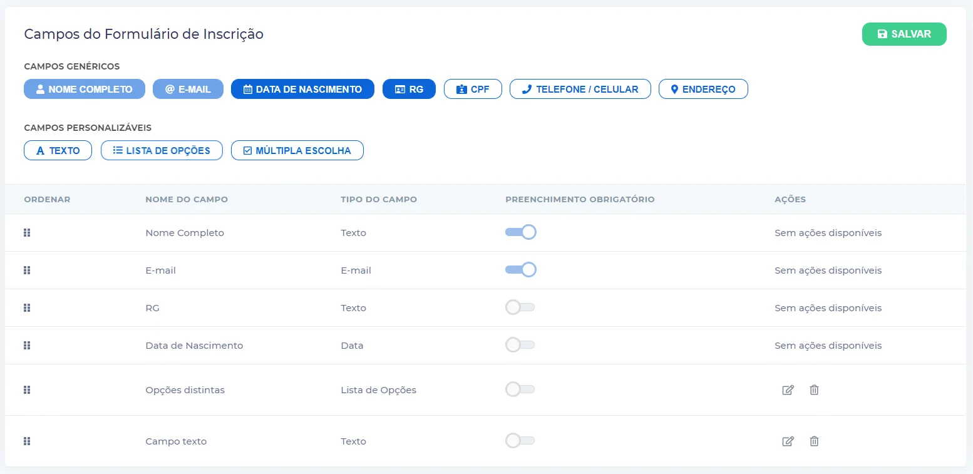
Task: Delete the Opções distintas field
Action: (x=814, y=390)
